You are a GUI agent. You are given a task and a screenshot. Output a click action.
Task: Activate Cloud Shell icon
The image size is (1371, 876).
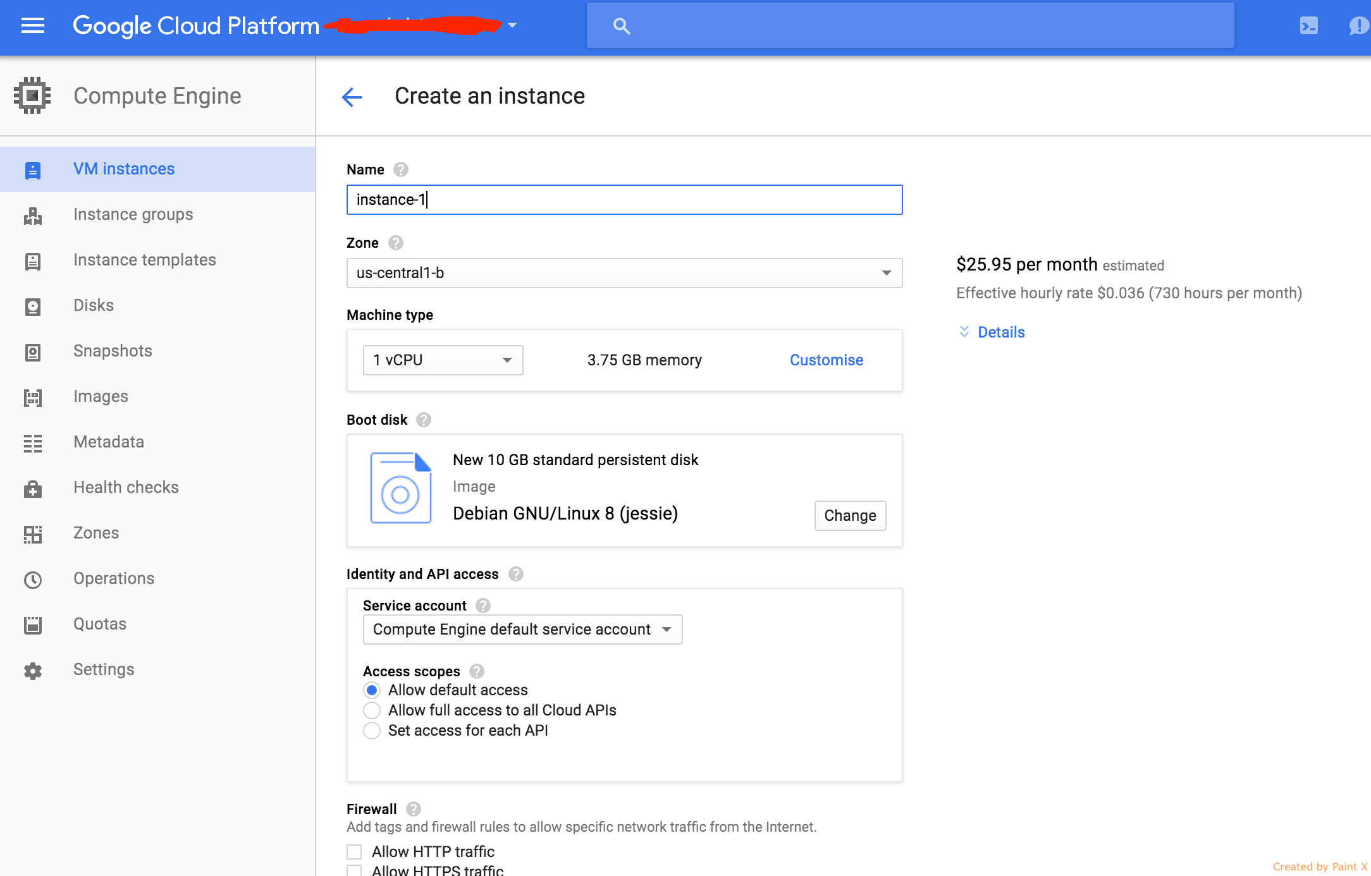[1308, 26]
